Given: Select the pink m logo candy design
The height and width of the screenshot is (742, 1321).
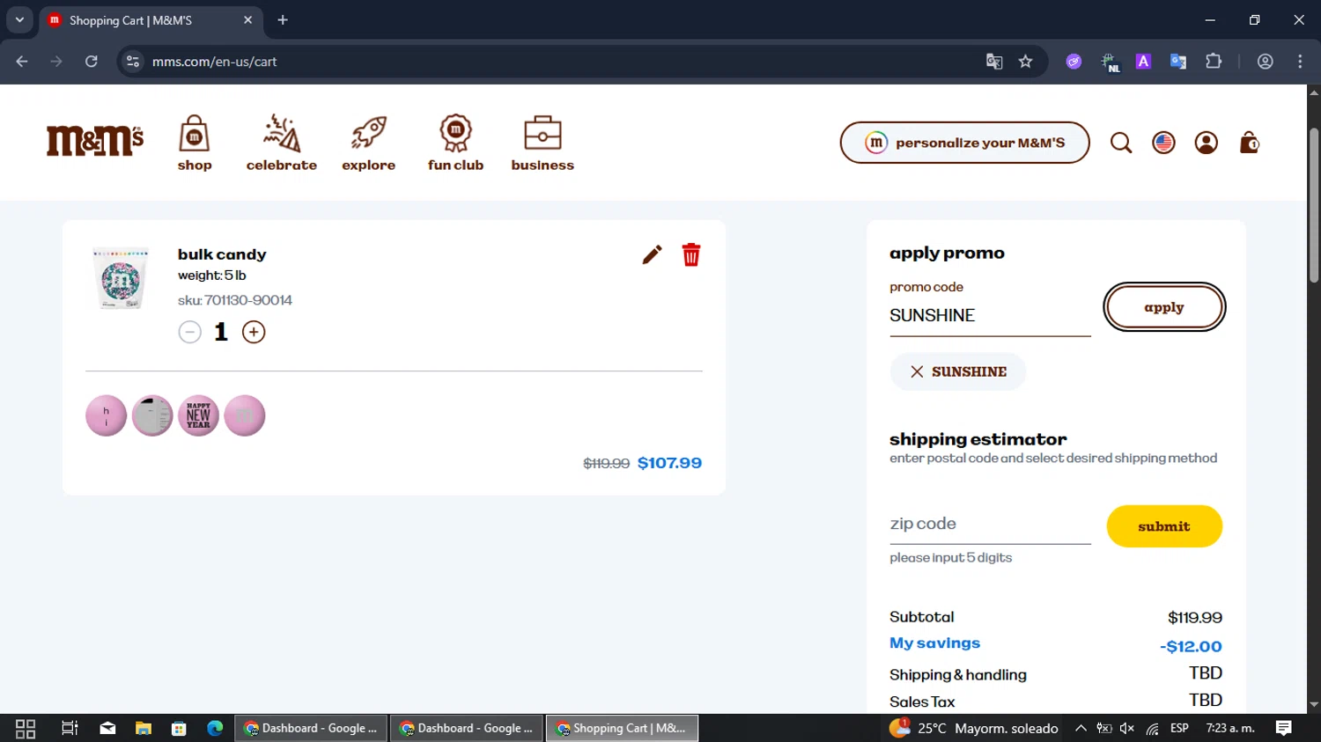Looking at the screenshot, I should (245, 415).
